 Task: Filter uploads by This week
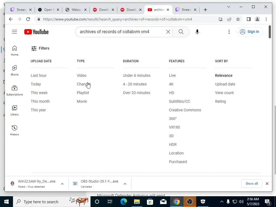(x=39, y=93)
